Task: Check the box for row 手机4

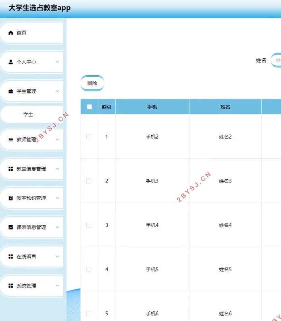Action: tap(89, 225)
